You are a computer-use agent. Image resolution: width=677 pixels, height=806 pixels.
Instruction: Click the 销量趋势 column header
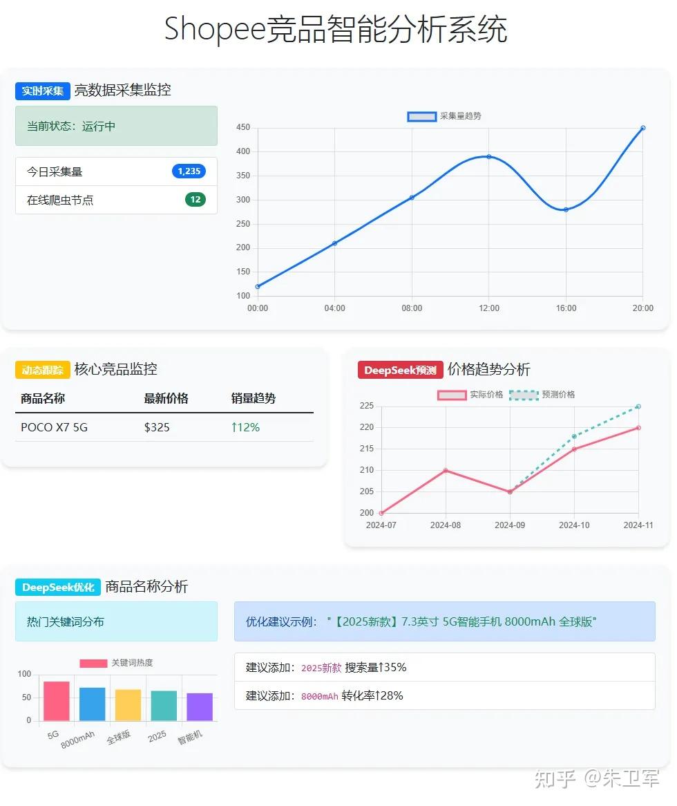(254, 398)
